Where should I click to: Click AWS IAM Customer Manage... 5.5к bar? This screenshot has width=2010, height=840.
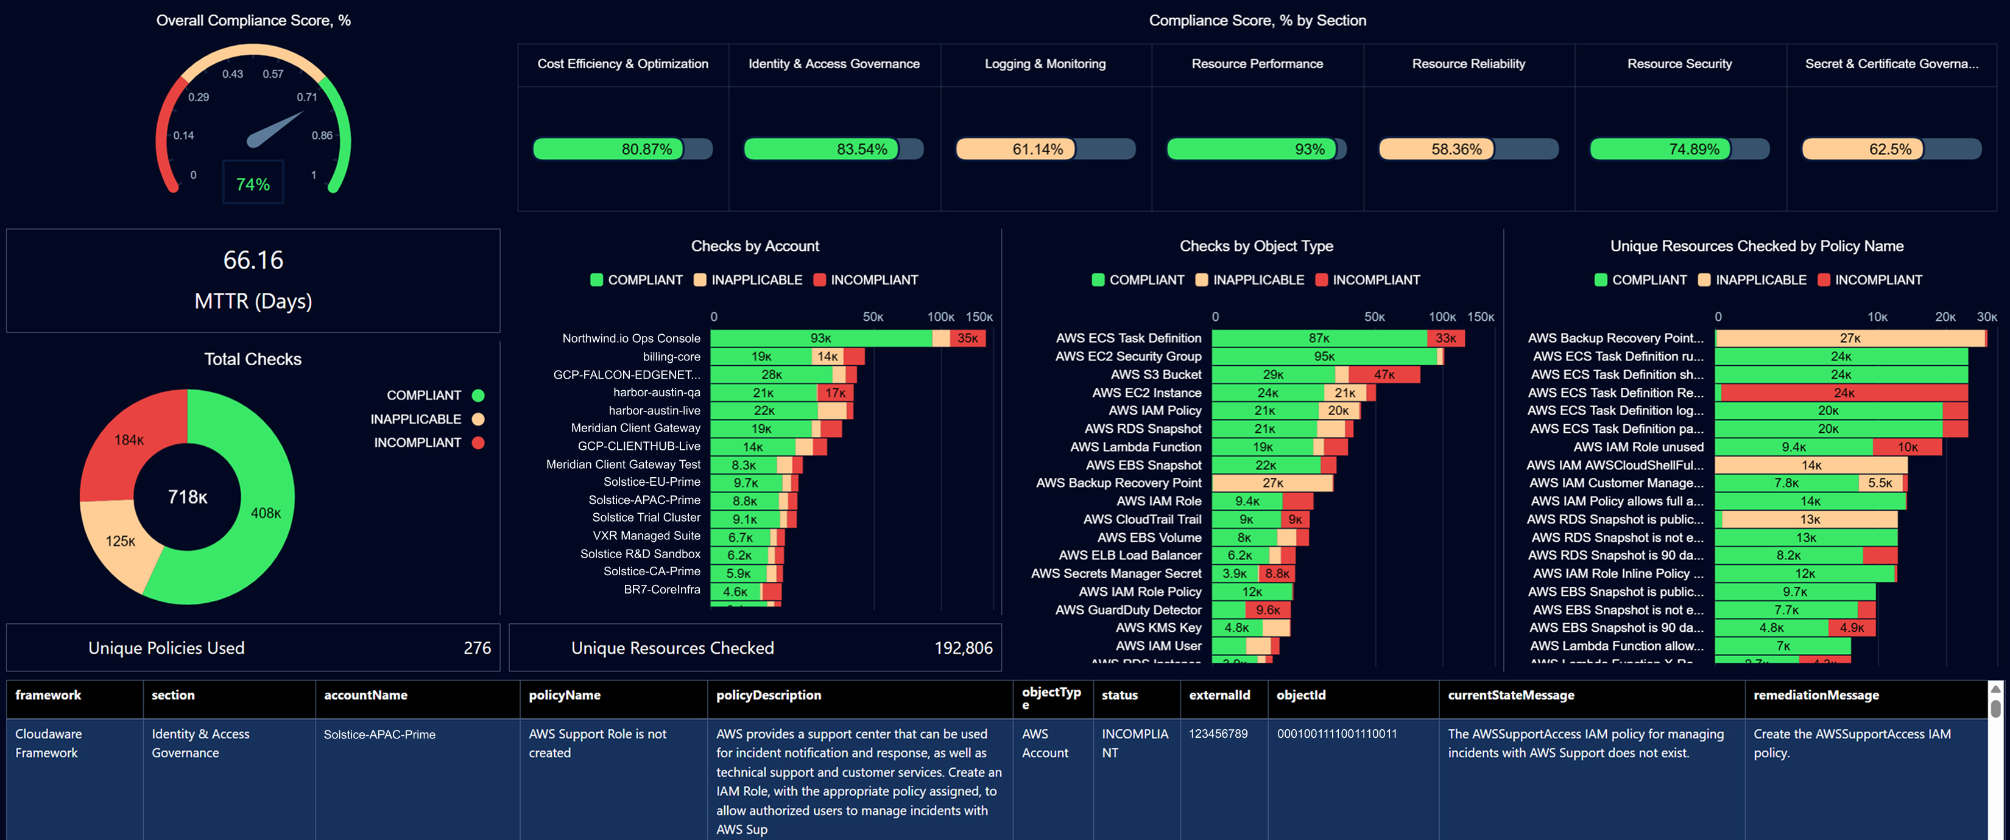click(x=1880, y=483)
